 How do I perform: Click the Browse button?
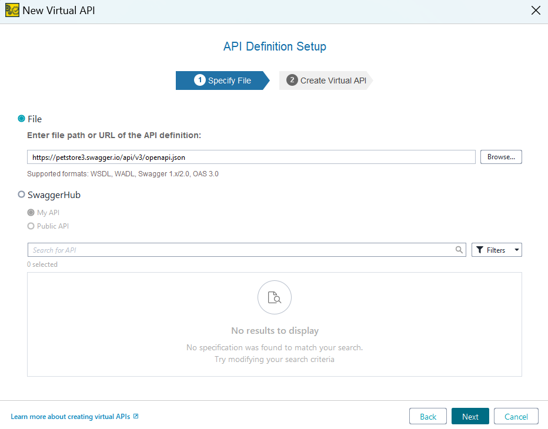point(500,157)
